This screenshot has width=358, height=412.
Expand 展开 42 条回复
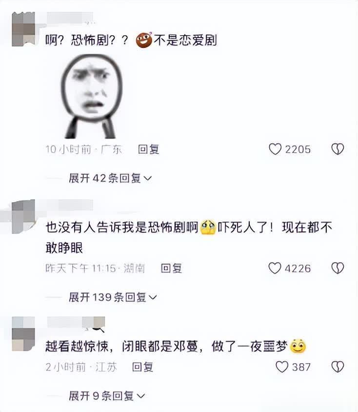pos(110,178)
